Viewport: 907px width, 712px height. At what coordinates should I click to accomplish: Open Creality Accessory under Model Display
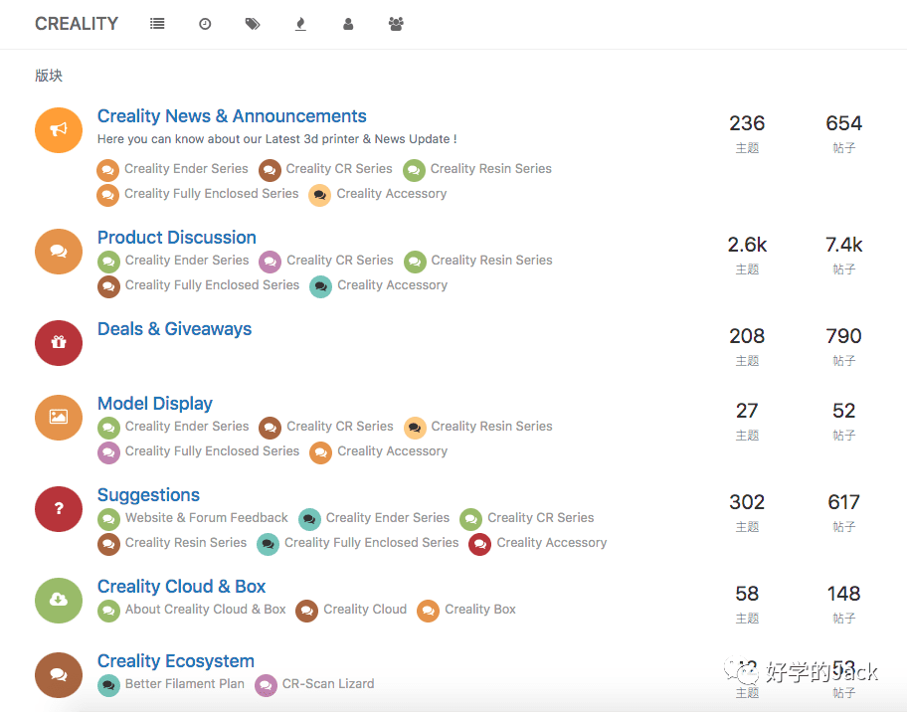pos(392,451)
